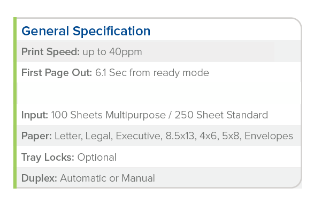Click '250 Sheet Standard' text

coord(221,115)
